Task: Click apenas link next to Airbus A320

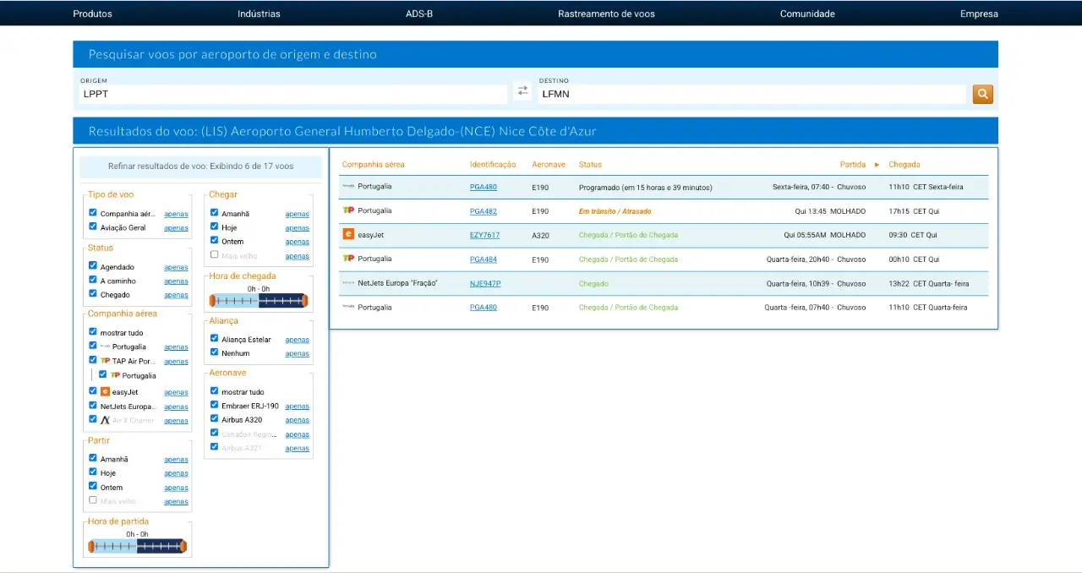Action: (x=298, y=420)
